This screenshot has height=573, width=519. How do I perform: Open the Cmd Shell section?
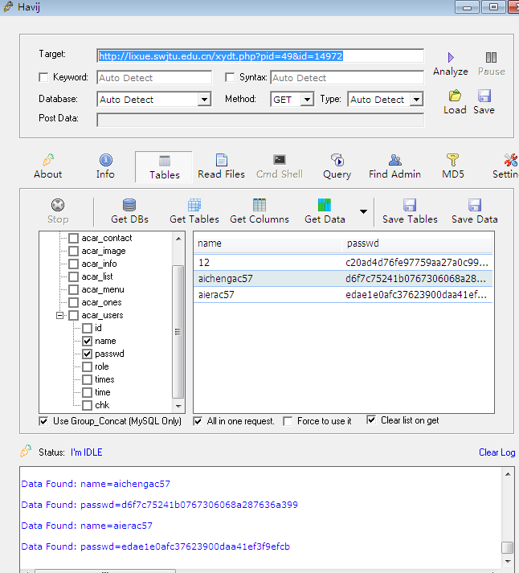[x=280, y=166]
